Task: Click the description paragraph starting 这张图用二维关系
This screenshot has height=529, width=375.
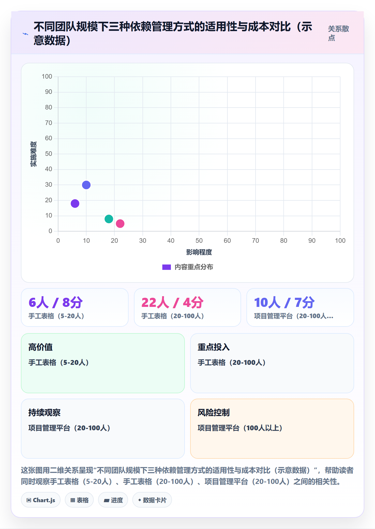Action: click(187, 476)
